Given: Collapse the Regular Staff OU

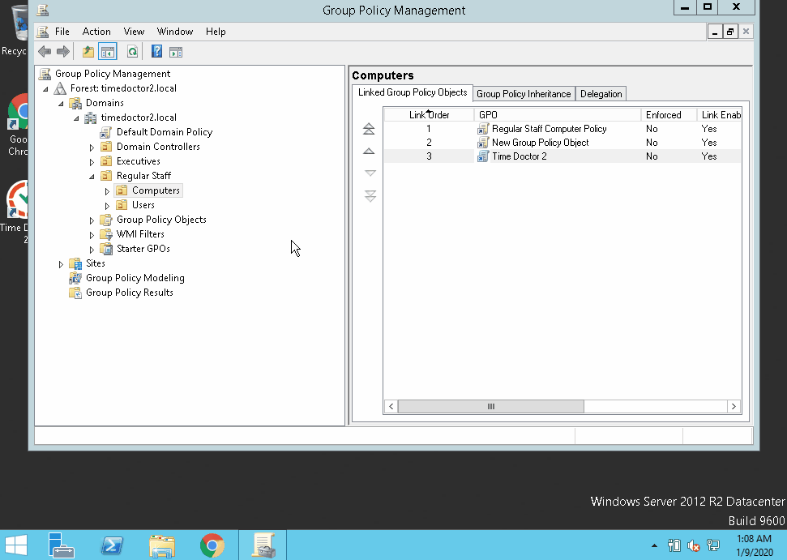Looking at the screenshot, I should (x=92, y=175).
